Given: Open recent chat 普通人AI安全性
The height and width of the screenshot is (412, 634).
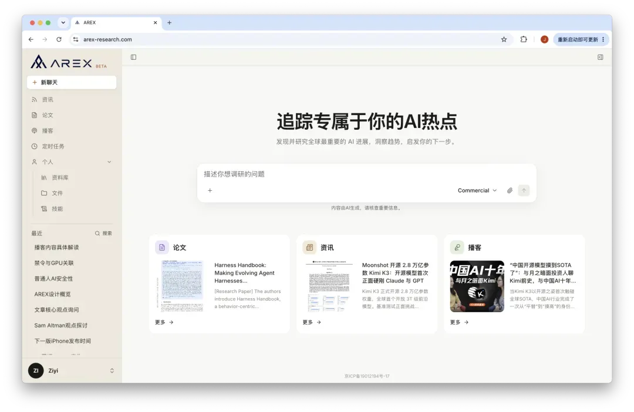Looking at the screenshot, I should click(x=53, y=279).
